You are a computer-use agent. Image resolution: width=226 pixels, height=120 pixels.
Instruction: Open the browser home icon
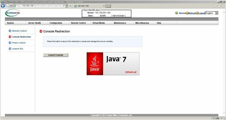(x=215, y=6)
